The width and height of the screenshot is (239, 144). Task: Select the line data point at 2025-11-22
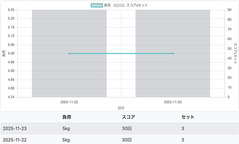pyautogui.click(x=69, y=54)
